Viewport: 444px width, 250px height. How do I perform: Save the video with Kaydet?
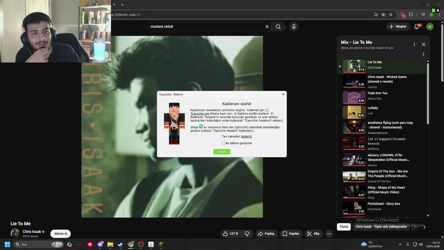point(291,234)
